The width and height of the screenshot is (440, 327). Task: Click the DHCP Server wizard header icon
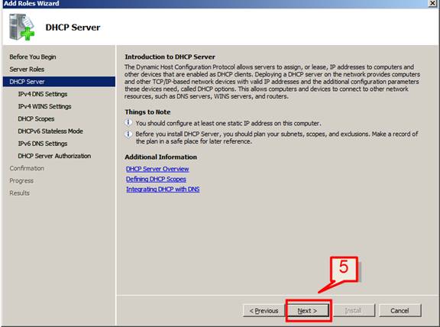(21, 27)
